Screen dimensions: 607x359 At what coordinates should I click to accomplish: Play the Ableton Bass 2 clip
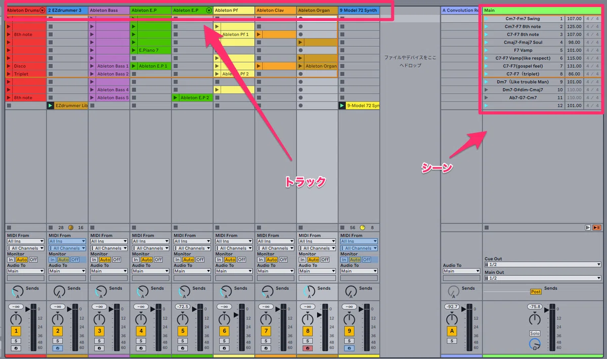92,74
